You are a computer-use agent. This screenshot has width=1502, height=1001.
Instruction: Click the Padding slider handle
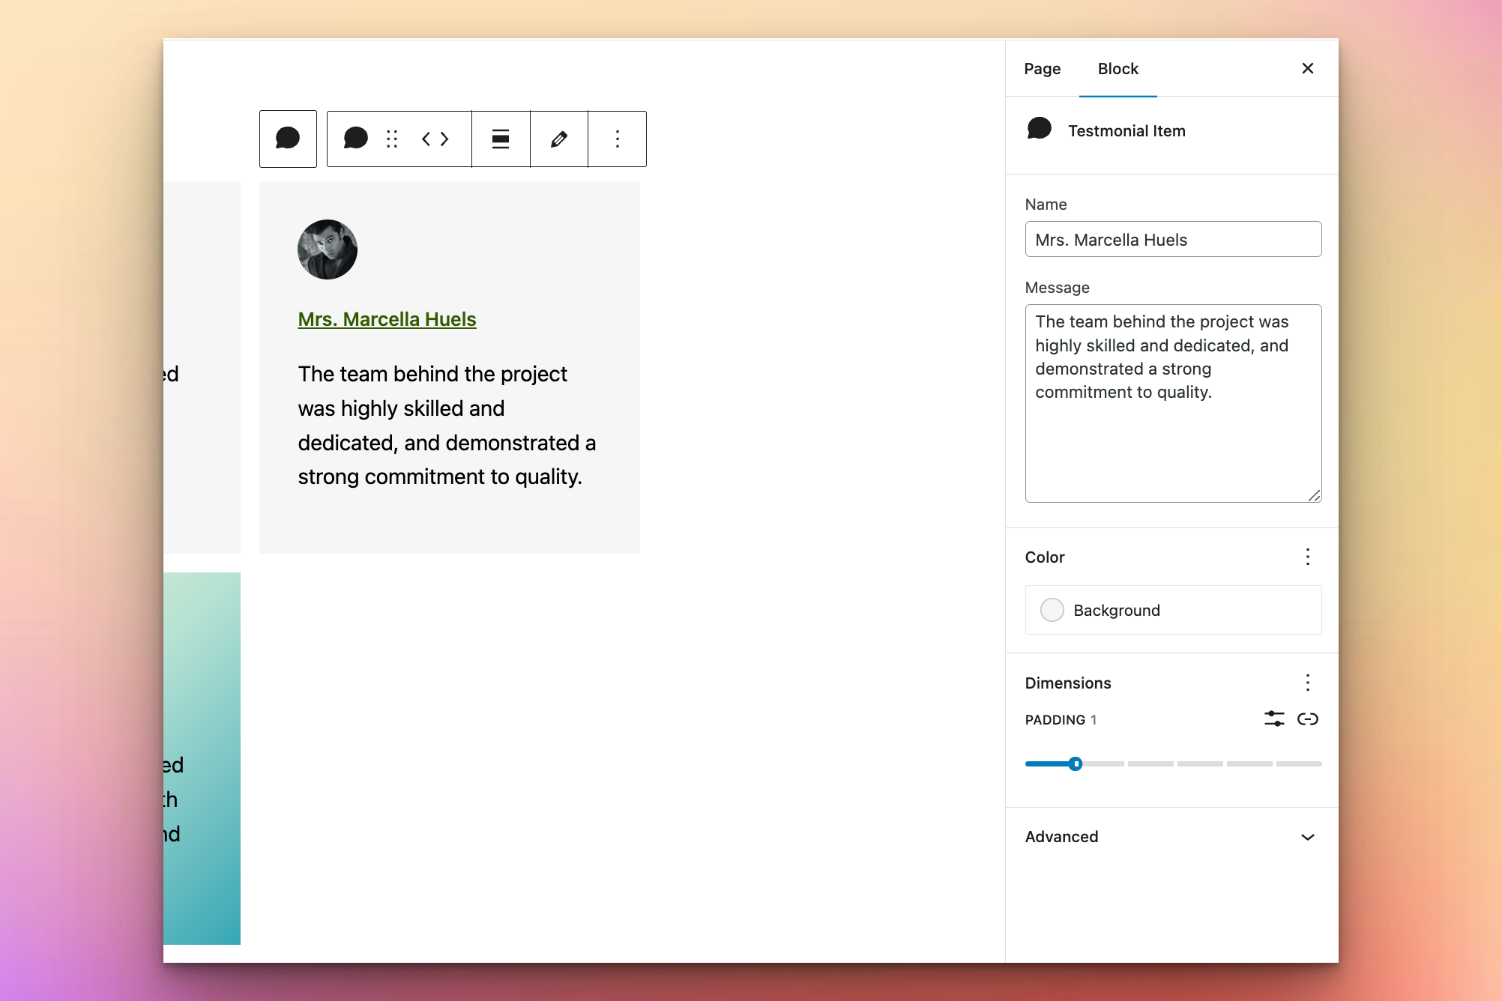pos(1076,763)
